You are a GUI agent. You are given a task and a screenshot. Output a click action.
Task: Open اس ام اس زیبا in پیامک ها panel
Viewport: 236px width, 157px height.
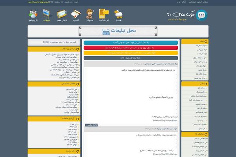tap(202, 151)
